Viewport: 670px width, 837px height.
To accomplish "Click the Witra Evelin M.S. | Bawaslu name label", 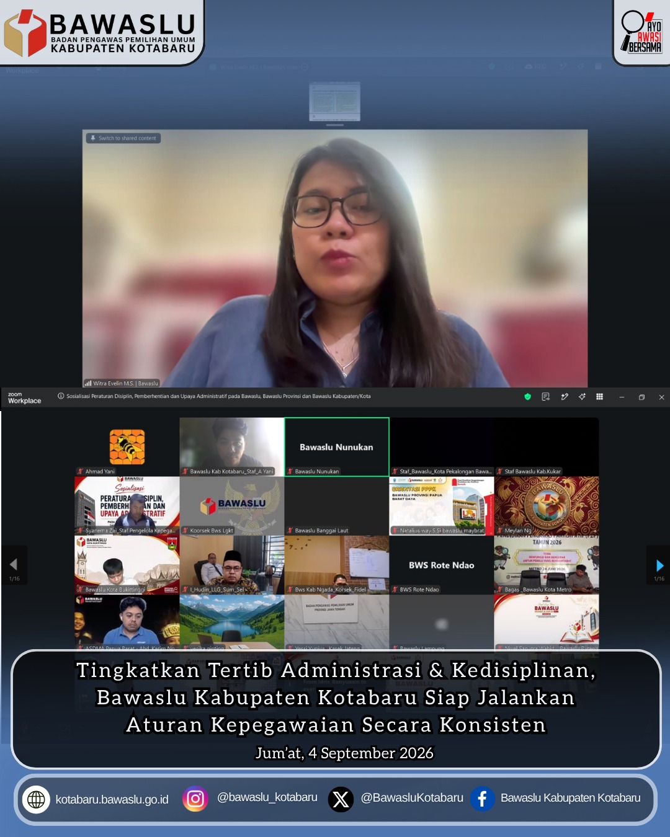I will (x=126, y=383).
